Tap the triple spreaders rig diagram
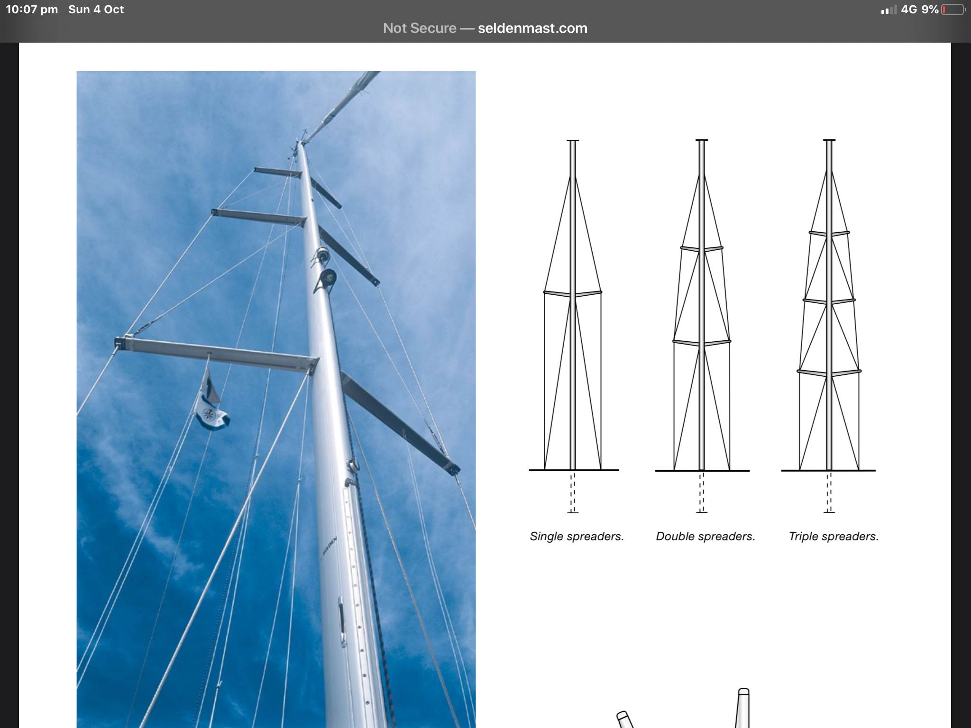Screen dimensions: 971x728 coord(829,327)
